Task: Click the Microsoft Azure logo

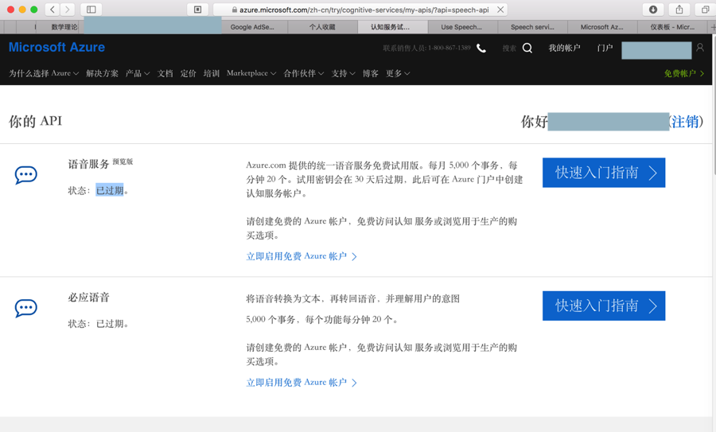Action: pyautogui.click(x=56, y=47)
